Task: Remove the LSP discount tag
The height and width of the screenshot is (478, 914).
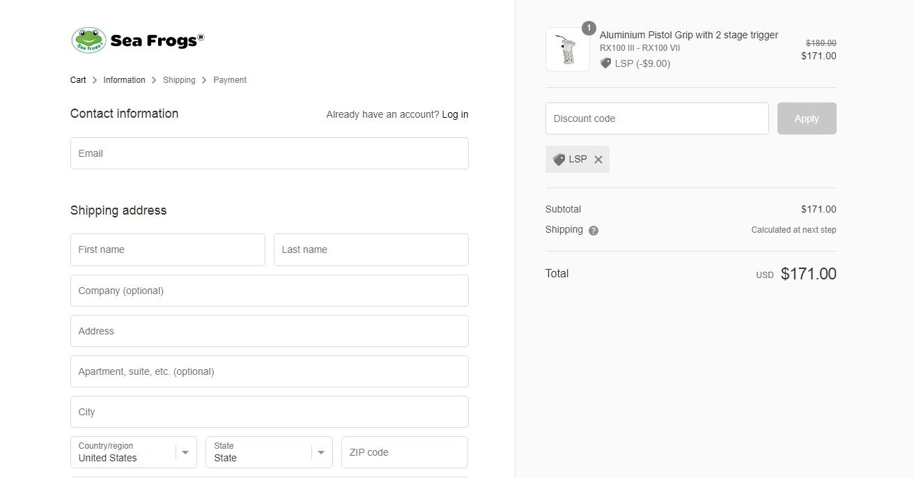Action: point(598,160)
